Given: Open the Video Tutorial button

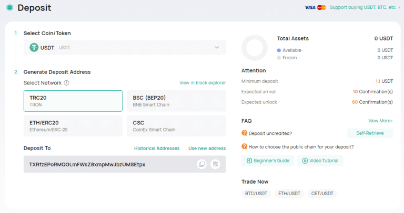Looking at the screenshot, I should tap(320, 161).
